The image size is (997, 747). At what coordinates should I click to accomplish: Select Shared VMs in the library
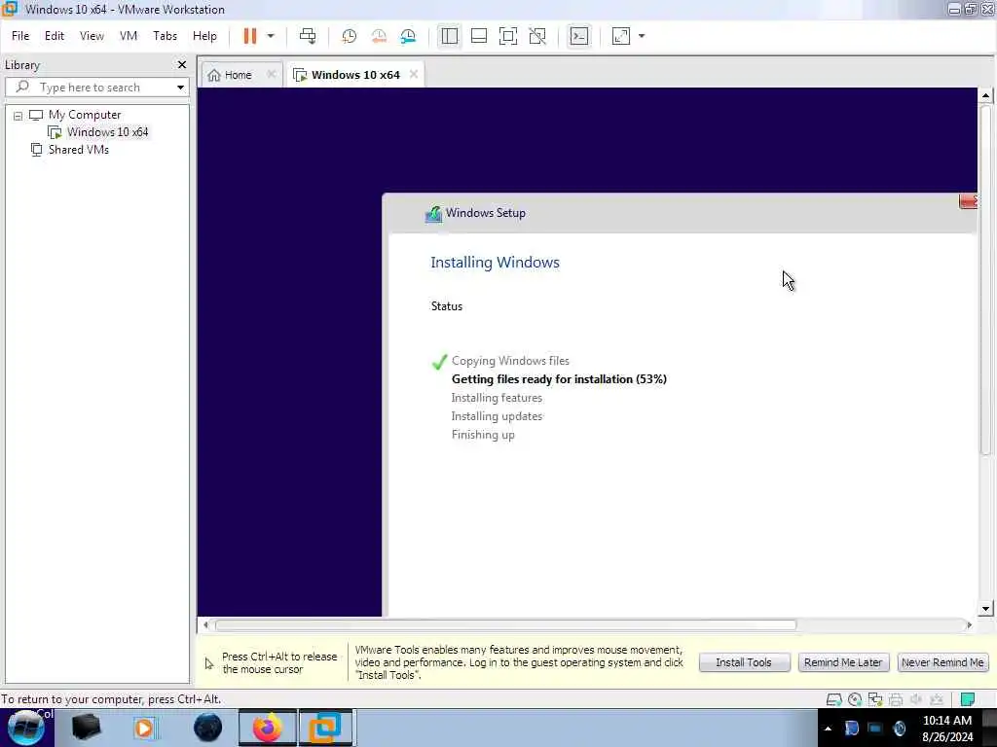coord(78,150)
